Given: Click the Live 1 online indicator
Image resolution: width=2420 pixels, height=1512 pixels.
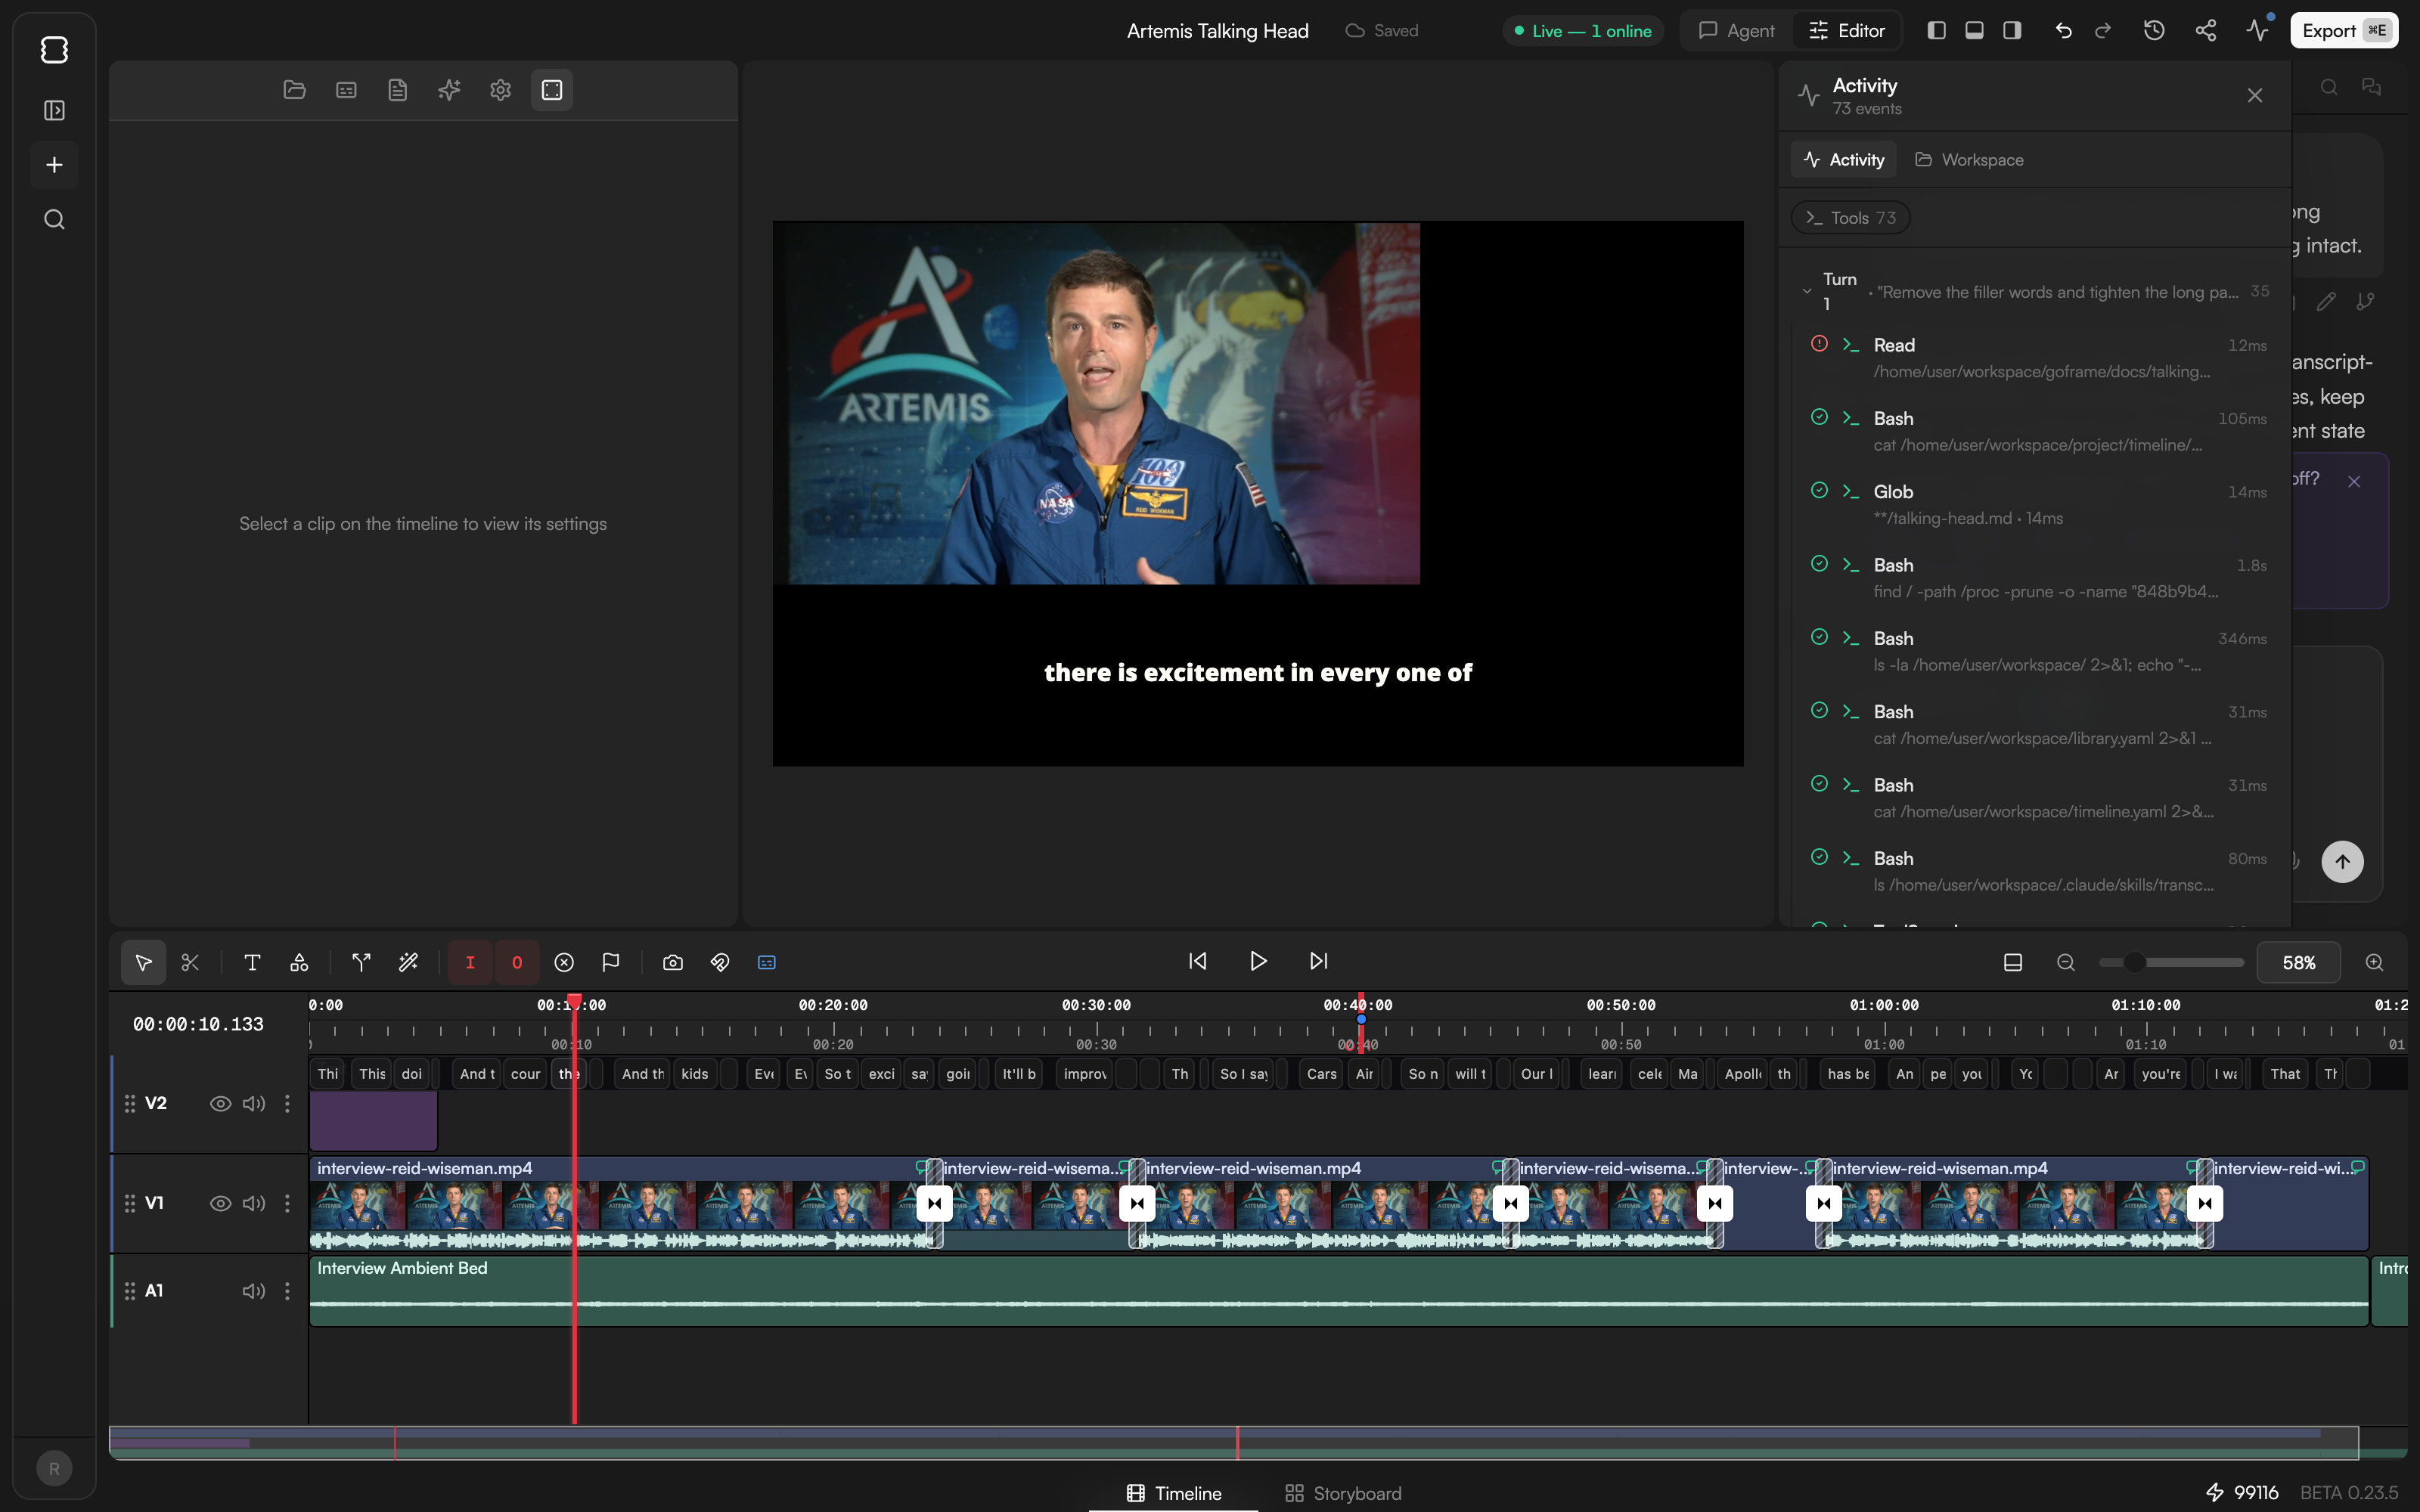Looking at the screenshot, I should pyautogui.click(x=1583, y=31).
